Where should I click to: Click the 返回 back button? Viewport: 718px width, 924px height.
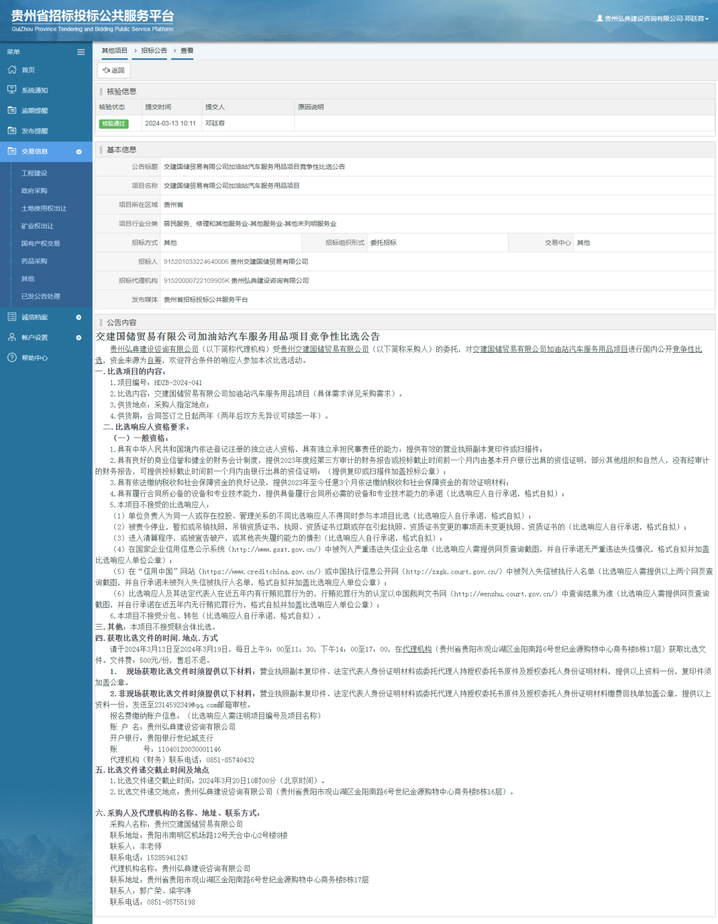tap(114, 70)
